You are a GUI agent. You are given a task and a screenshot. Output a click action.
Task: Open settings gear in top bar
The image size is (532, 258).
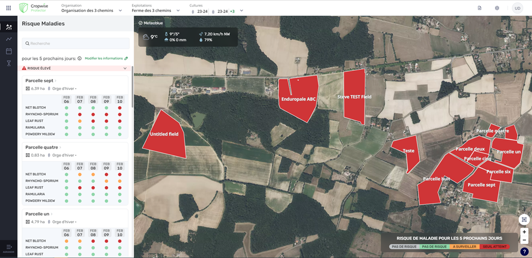point(497,8)
